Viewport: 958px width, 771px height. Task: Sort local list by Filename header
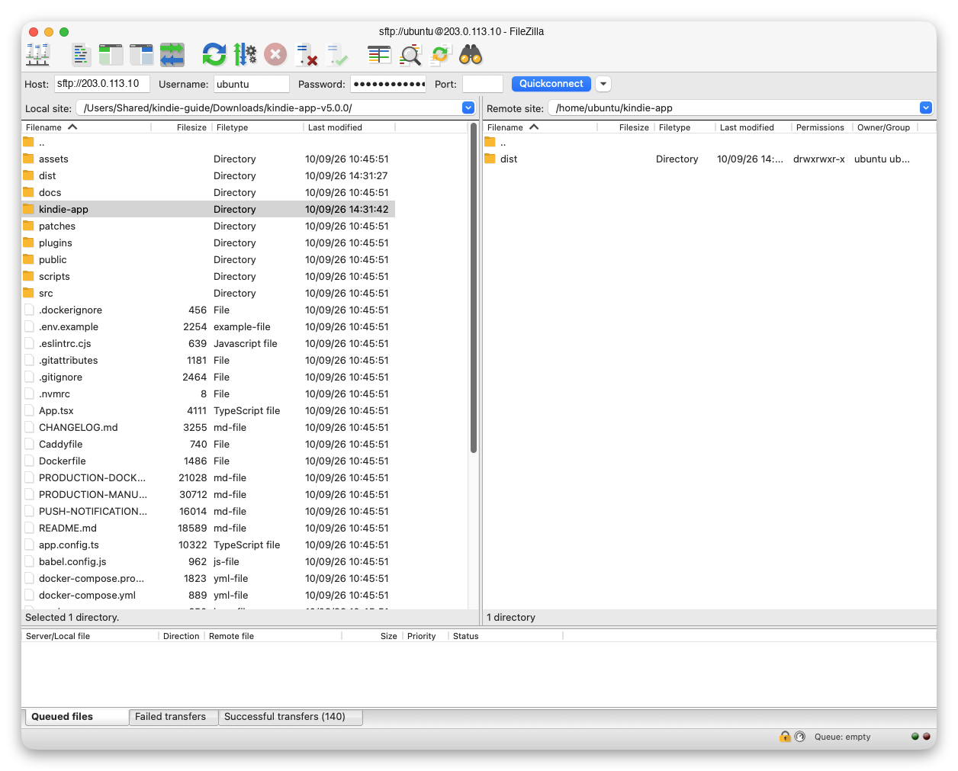click(86, 127)
